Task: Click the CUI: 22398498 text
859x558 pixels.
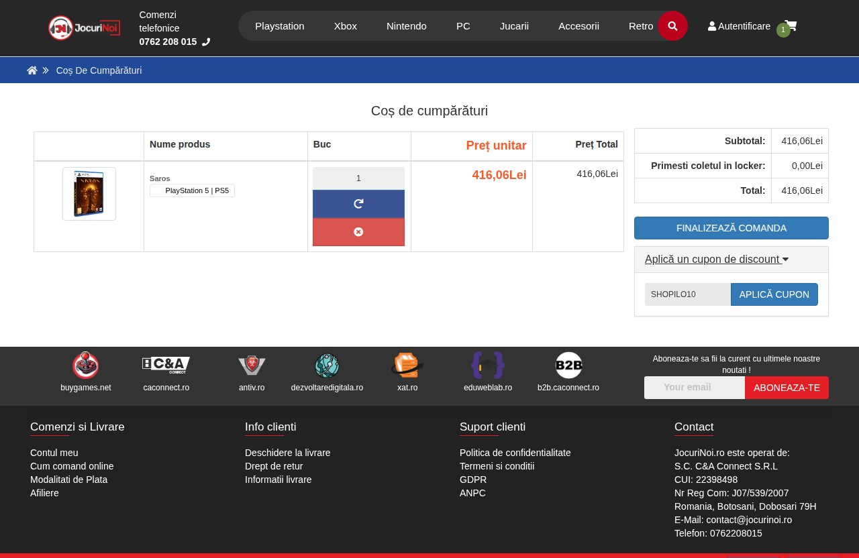Action: click(x=706, y=480)
